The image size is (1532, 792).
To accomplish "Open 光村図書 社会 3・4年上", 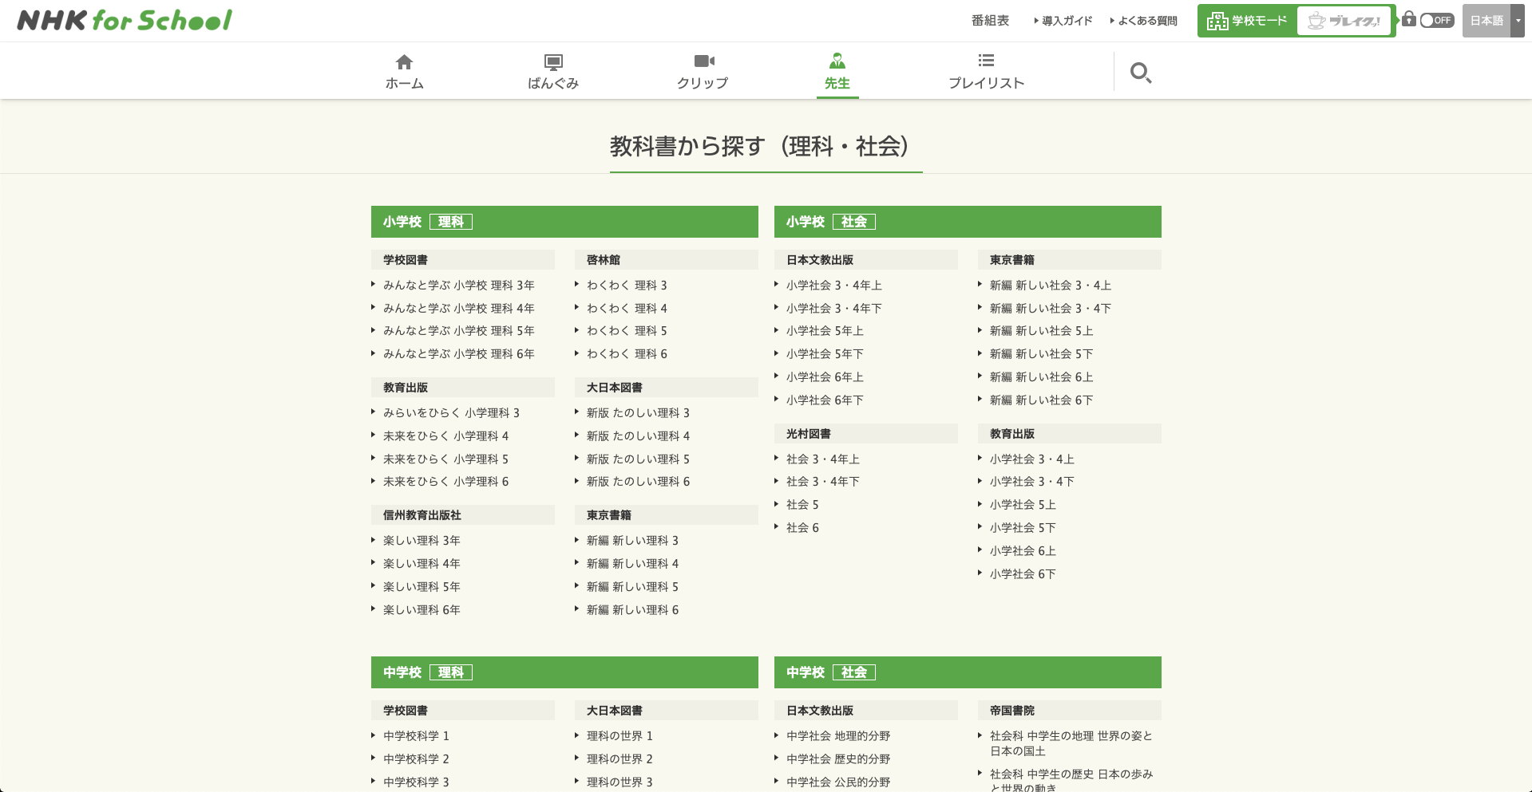I will [x=822, y=459].
